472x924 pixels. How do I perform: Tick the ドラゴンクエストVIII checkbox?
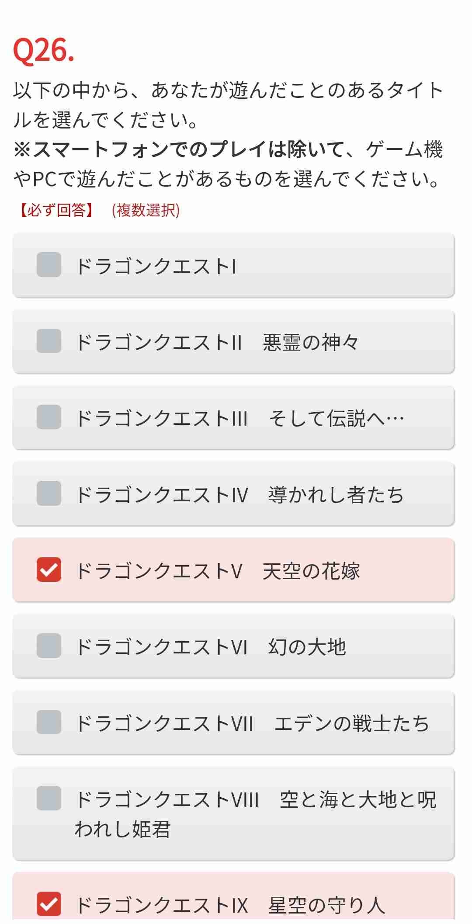(49, 798)
